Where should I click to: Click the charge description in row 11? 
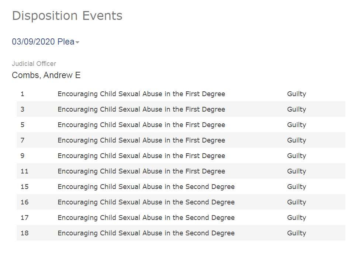[141, 171]
